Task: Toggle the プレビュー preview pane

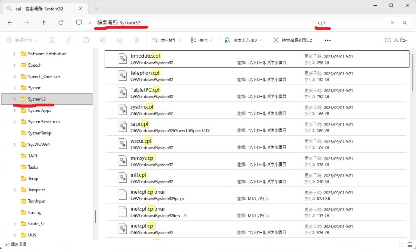Action: 396,40
